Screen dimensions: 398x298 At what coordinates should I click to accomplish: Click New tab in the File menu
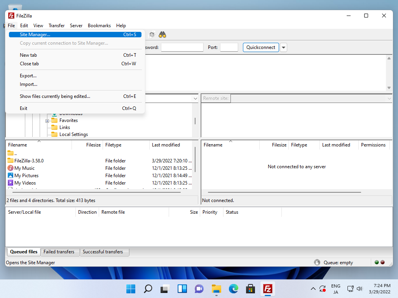point(28,55)
